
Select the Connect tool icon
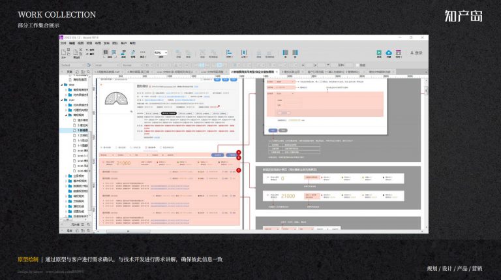point(123,52)
